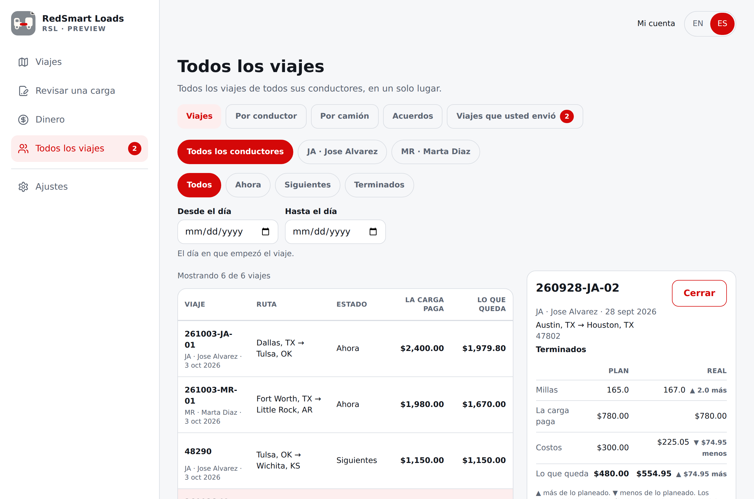754x499 pixels.
Task: Select trip row 261003-MR-01
Action: 345,405
